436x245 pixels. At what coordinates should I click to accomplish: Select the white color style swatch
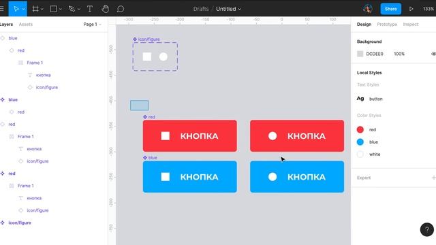pyautogui.click(x=360, y=154)
